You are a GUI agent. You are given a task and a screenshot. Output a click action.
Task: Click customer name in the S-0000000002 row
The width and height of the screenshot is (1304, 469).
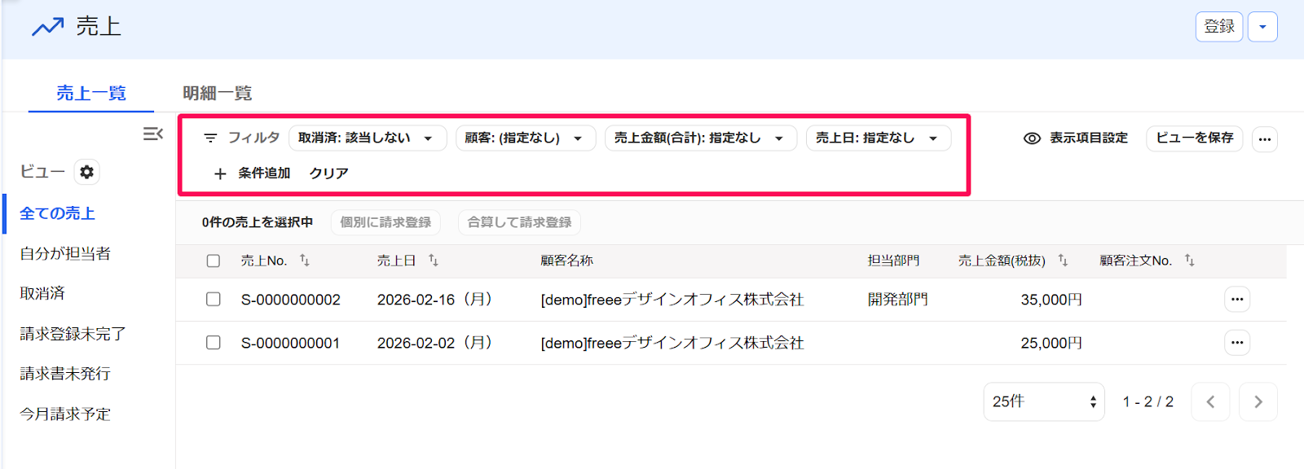click(672, 300)
